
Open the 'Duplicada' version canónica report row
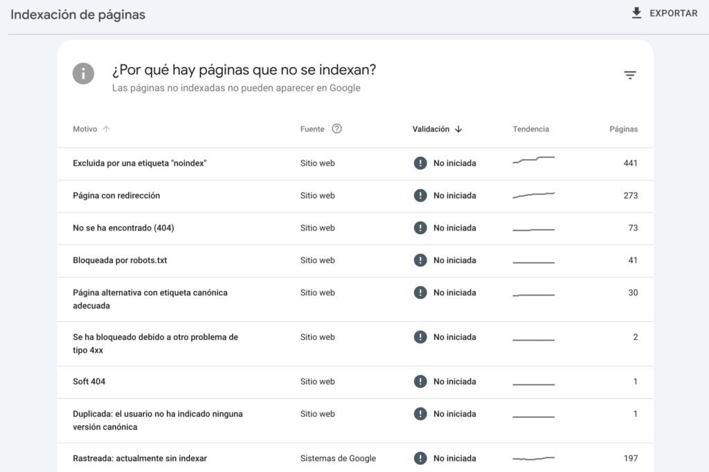point(157,414)
